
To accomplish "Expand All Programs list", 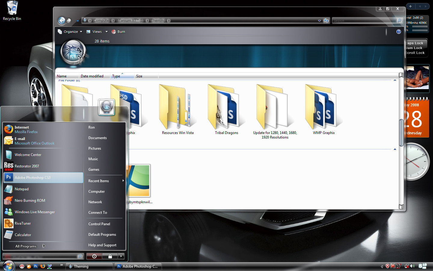I will coord(30,246).
